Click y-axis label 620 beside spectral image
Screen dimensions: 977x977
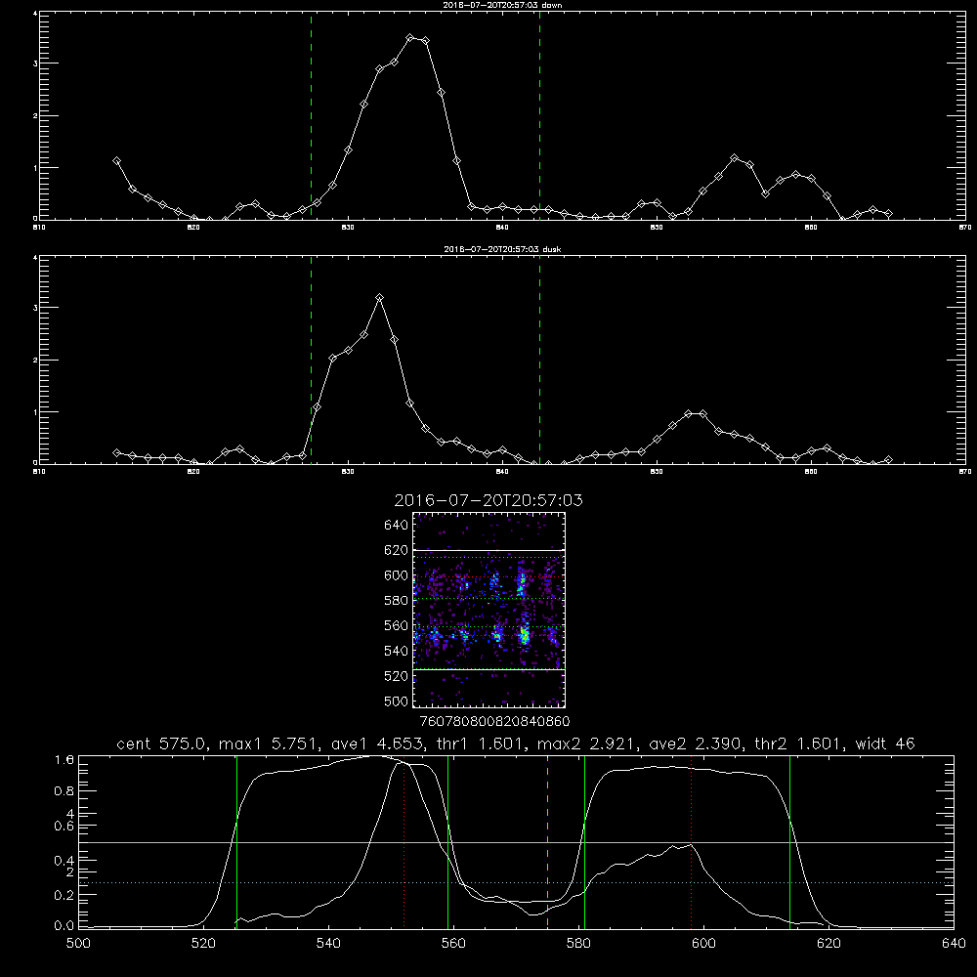click(x=397, y=550)
